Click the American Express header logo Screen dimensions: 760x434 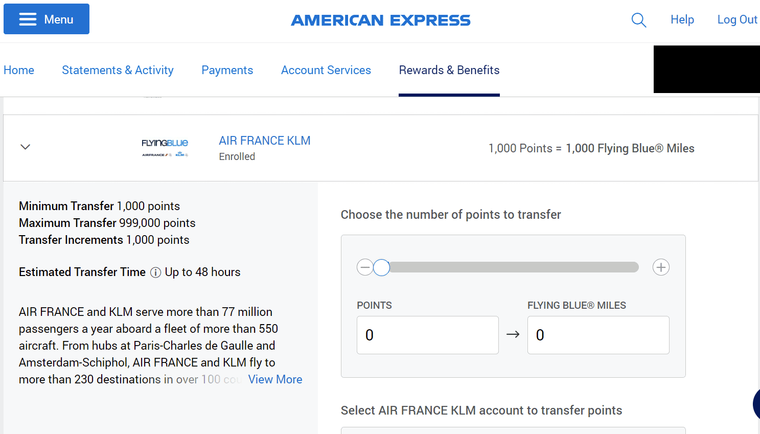click(380, 20)
